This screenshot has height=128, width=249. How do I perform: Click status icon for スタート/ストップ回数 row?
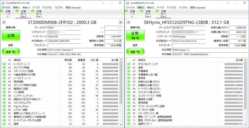pos(4,71)
